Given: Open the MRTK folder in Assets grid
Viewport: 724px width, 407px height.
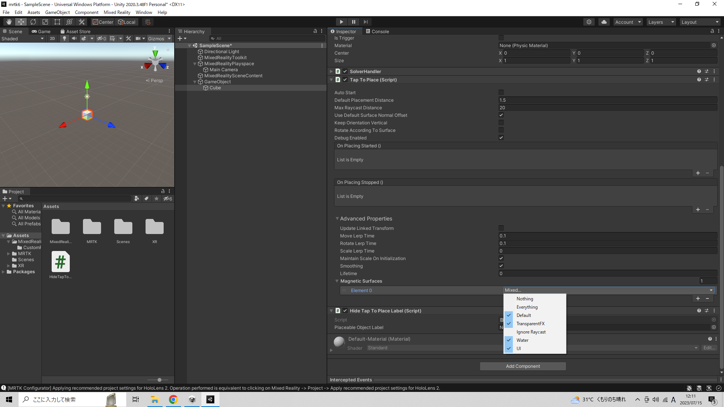Looking at the screenshot, I should click(92, 231).
